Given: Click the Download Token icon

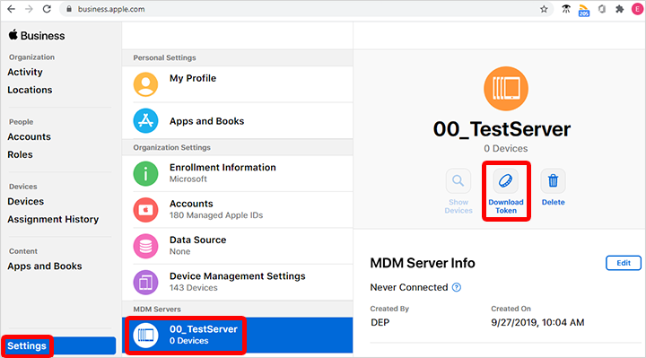Looking at the screenshot, I should coord(506,181).
